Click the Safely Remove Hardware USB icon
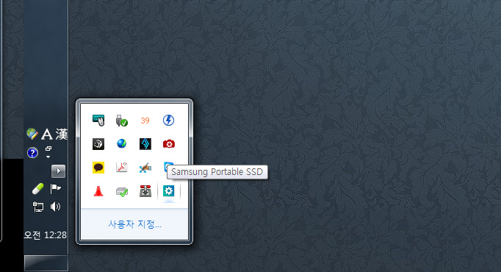501x272 pixels. coord(122,121)
